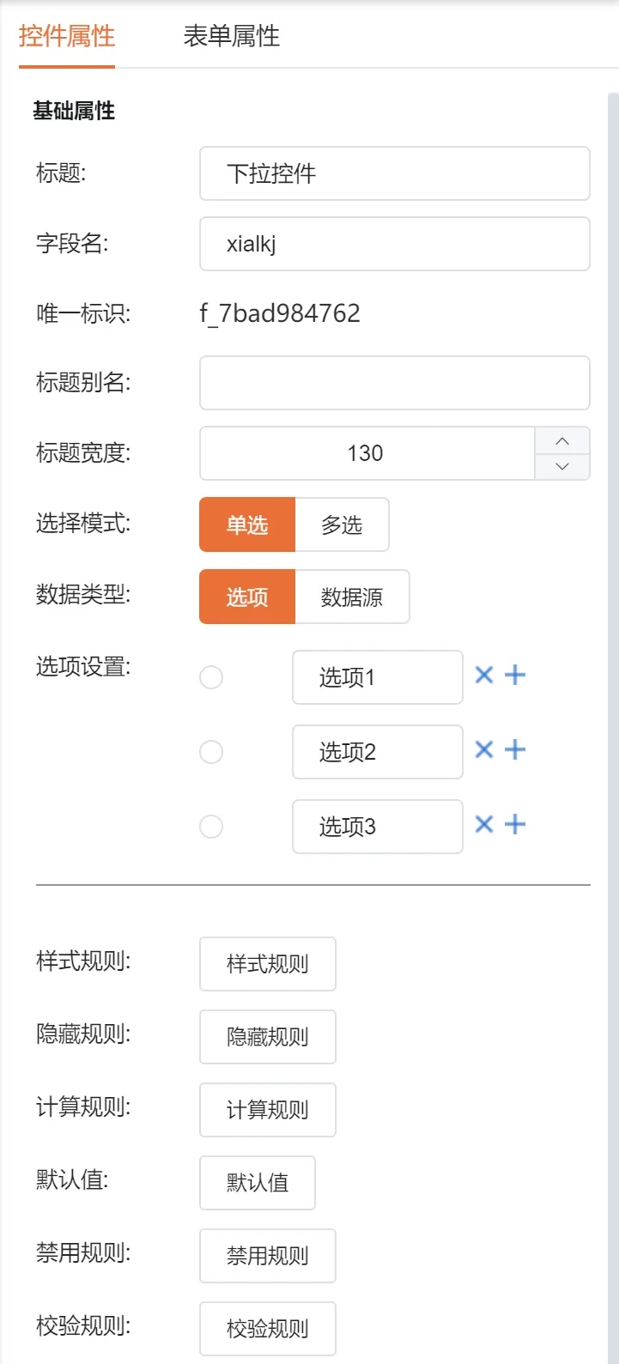Image resolution: width=619 pixels, height=1364 pixels.
Task: Remove 选项2 using the X icon
Action: [x=484, y=750]
